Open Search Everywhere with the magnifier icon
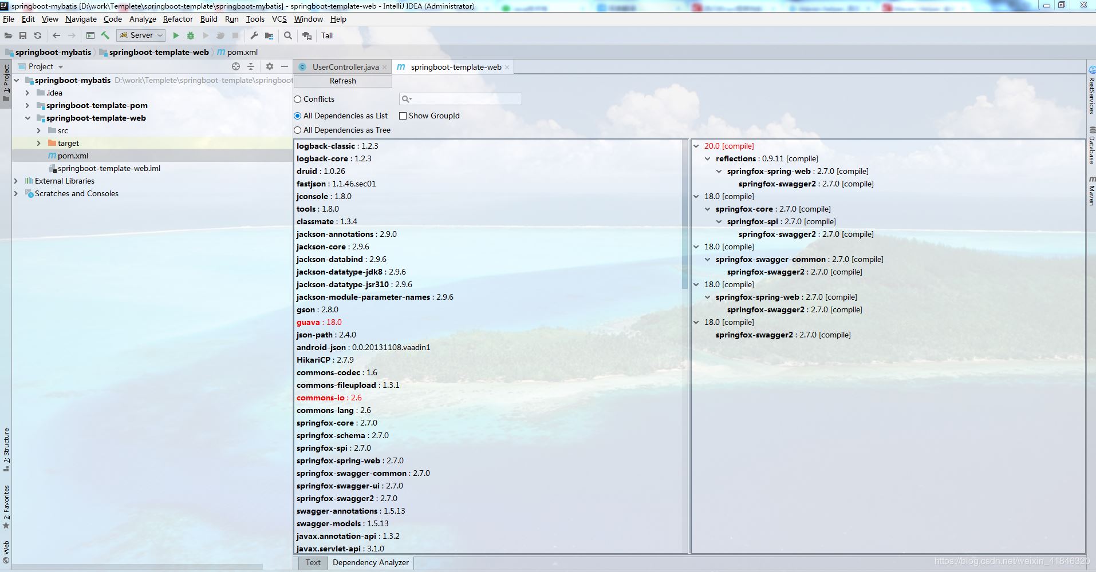The height and width of the screenshot is (572, 1096). pyautogui.click(x=287, y=35)
